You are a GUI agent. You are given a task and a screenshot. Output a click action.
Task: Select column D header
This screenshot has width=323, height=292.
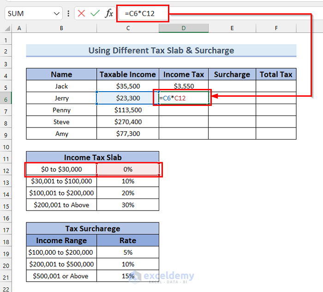pyautogui.click(x=184, y=28)
